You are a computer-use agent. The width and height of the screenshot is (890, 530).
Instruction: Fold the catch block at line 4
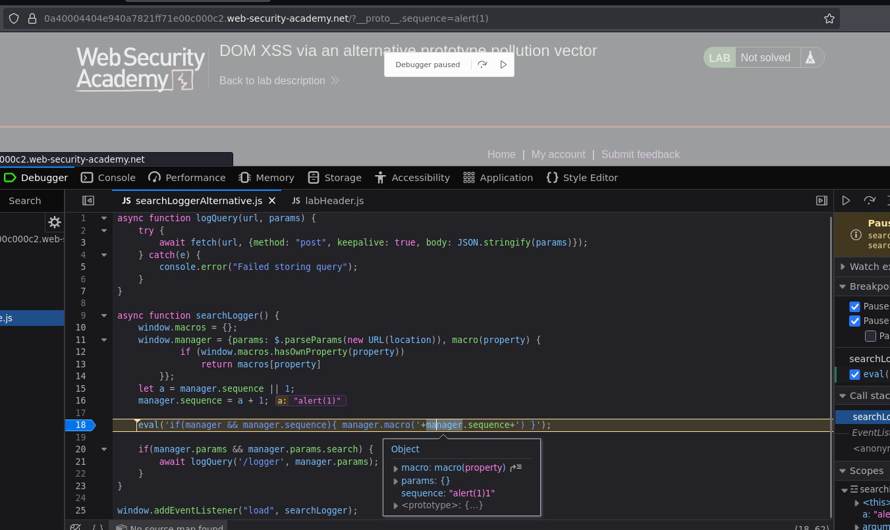(103, 255)
